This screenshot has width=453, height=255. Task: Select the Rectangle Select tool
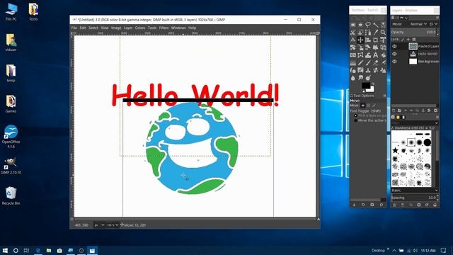point(353,25)
